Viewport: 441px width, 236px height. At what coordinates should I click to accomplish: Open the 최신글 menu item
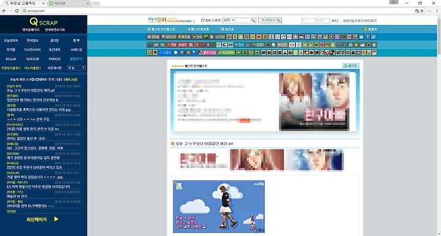point(227,29)
